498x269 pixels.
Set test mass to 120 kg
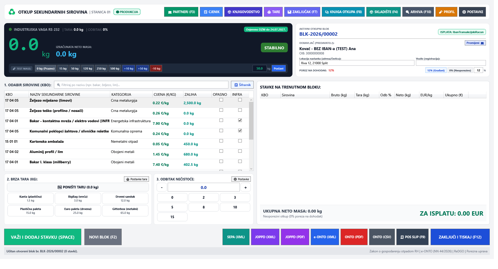[x=87, y=69]
